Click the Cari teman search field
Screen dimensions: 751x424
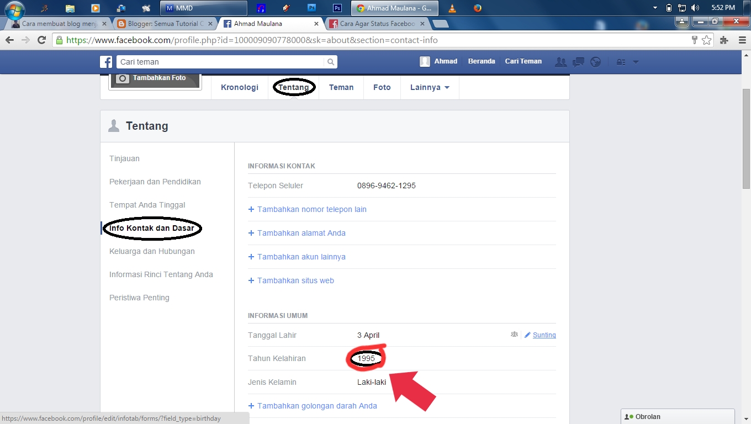coord(221,62)
